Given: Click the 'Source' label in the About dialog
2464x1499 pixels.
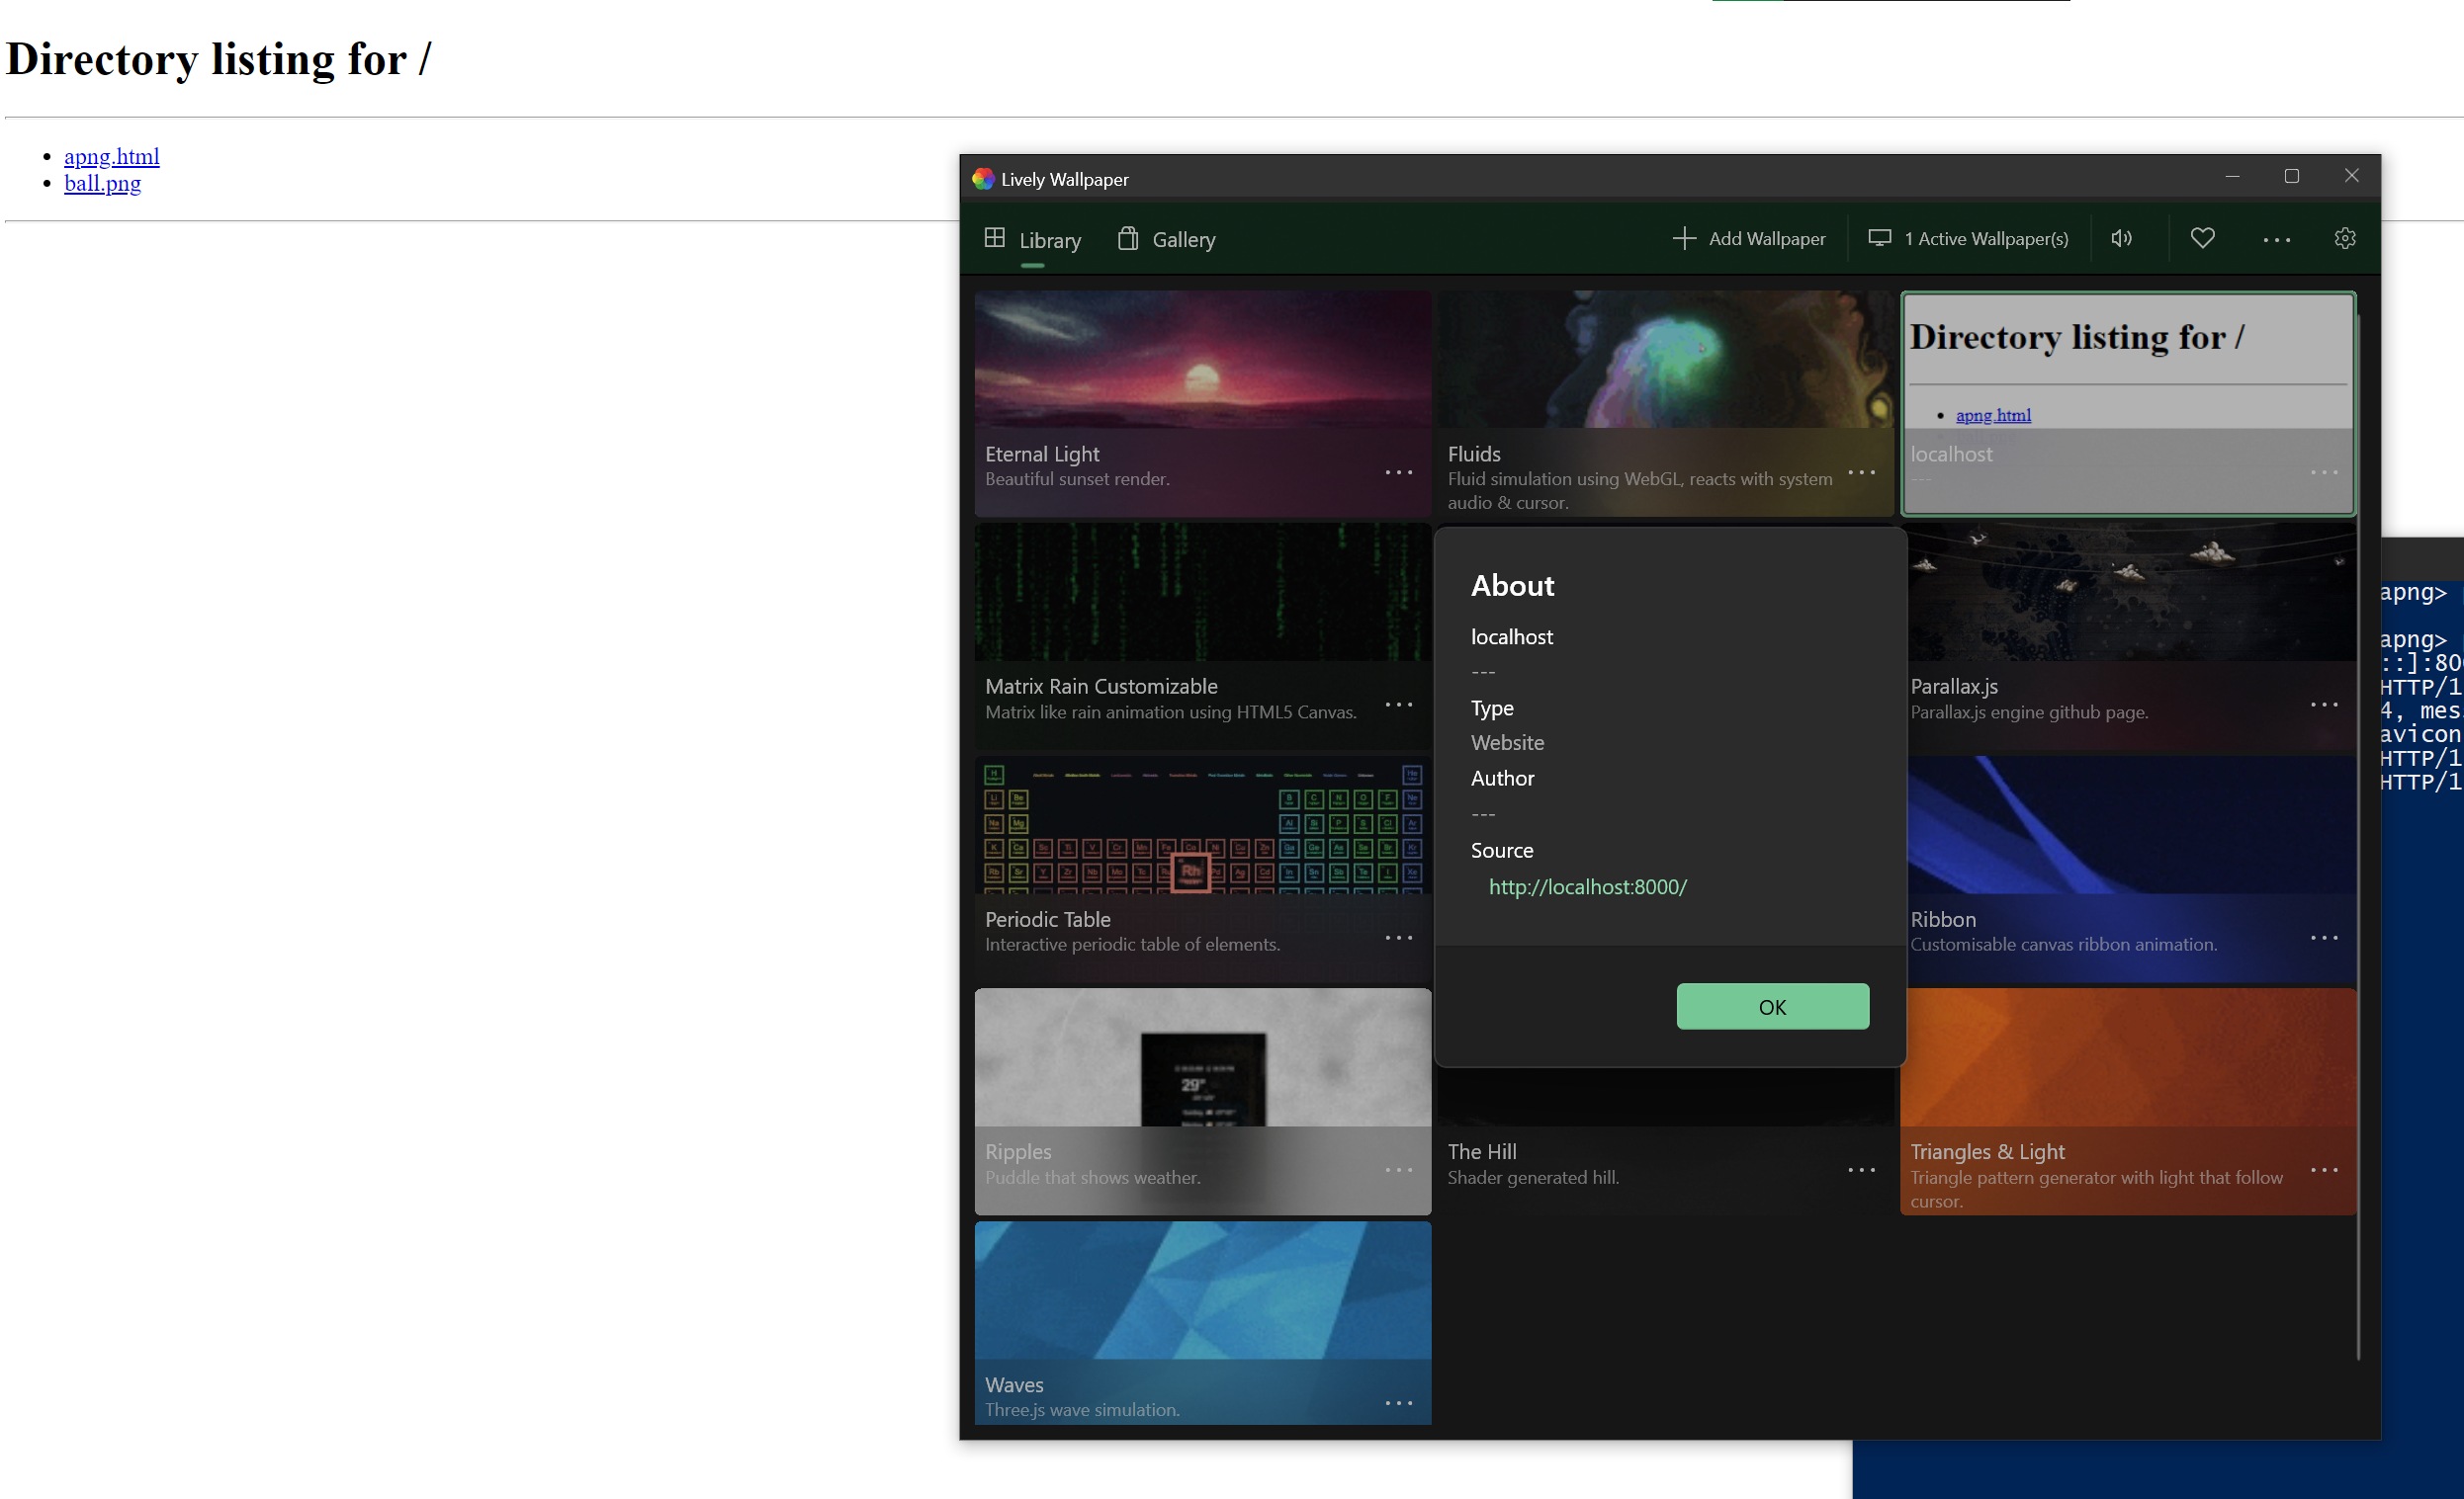Looking at the screenshot, I should (x=1501, y=851).
